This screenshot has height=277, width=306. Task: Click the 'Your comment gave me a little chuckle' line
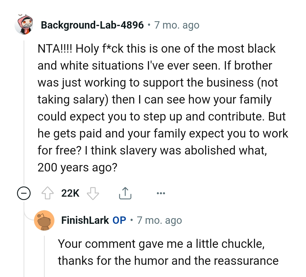click(161, 244)
